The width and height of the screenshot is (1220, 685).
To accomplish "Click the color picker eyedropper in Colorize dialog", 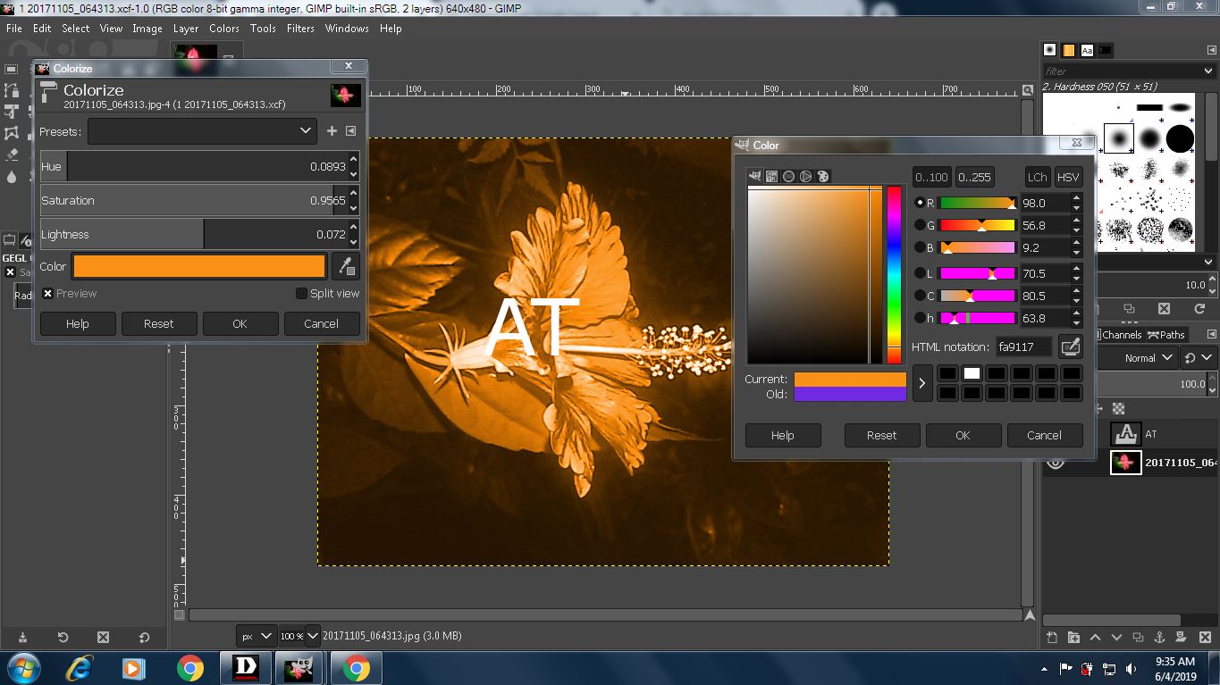I will click(346, 266).
